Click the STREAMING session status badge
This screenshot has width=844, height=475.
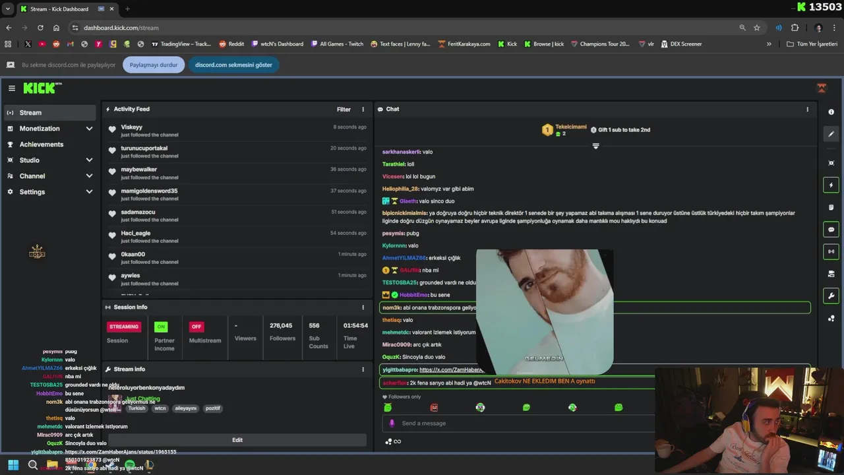tap(124, 327)
